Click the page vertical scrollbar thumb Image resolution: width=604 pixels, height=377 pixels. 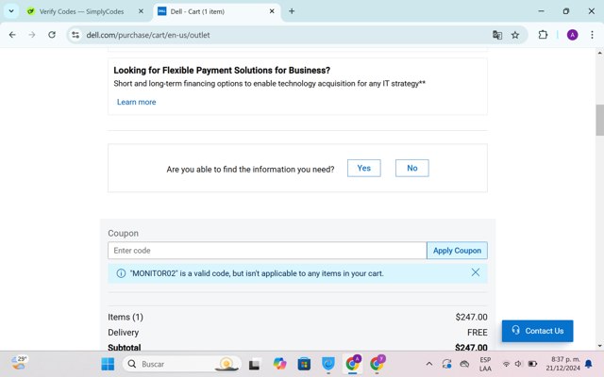click(600, 120)
